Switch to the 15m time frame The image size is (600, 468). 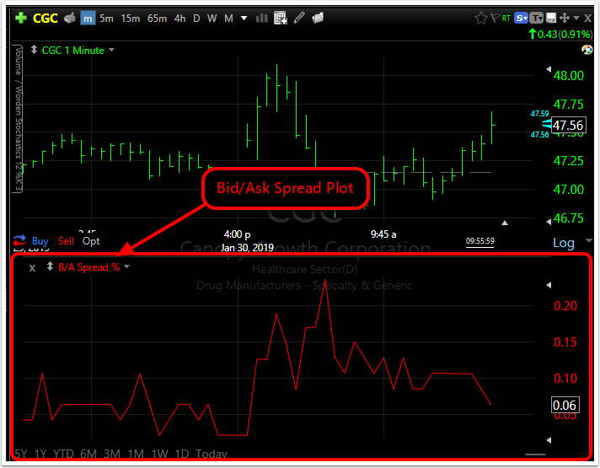click(x=130, y=18)
